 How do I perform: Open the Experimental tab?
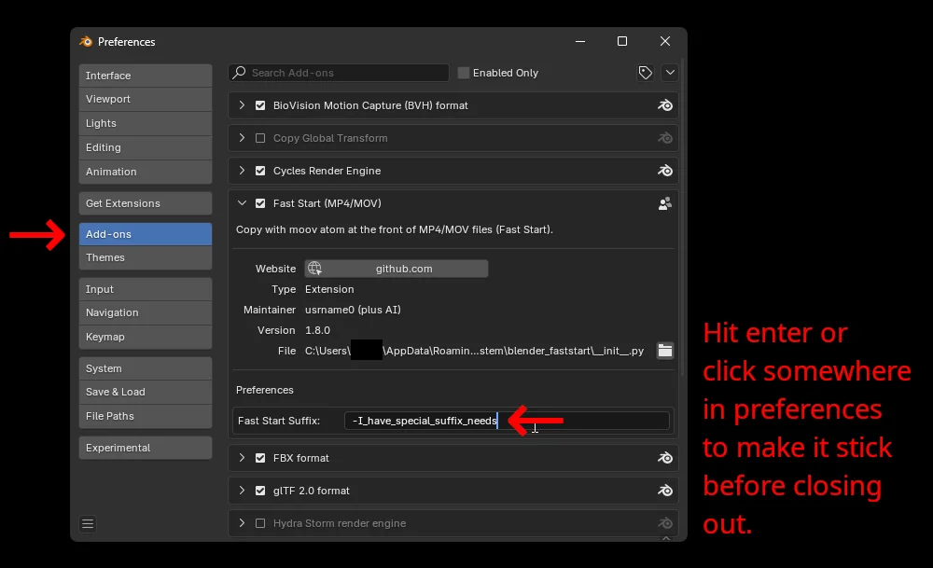pos(146,448)
